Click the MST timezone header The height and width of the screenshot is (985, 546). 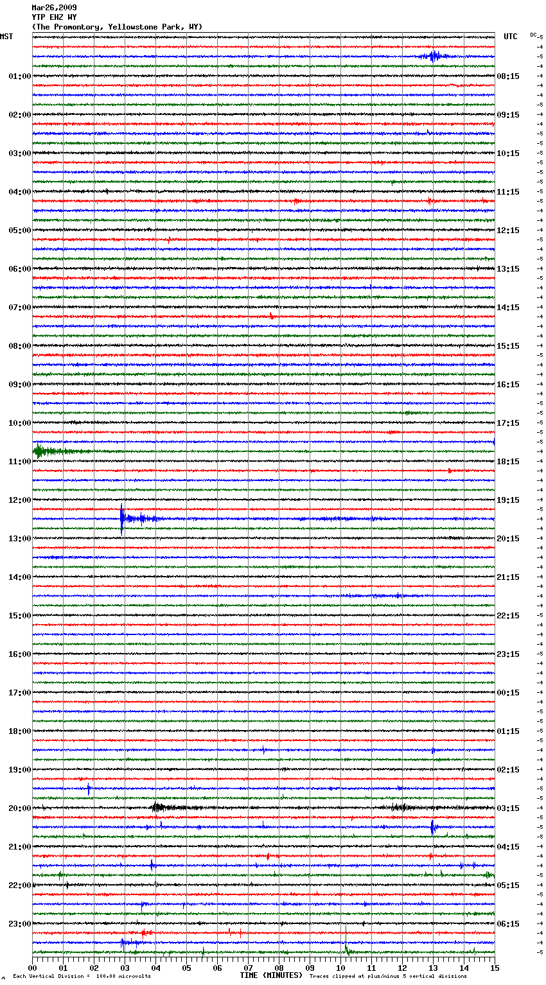coord(6,37)
